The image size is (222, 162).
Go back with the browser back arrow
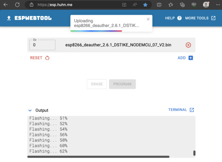coord(6,5)
